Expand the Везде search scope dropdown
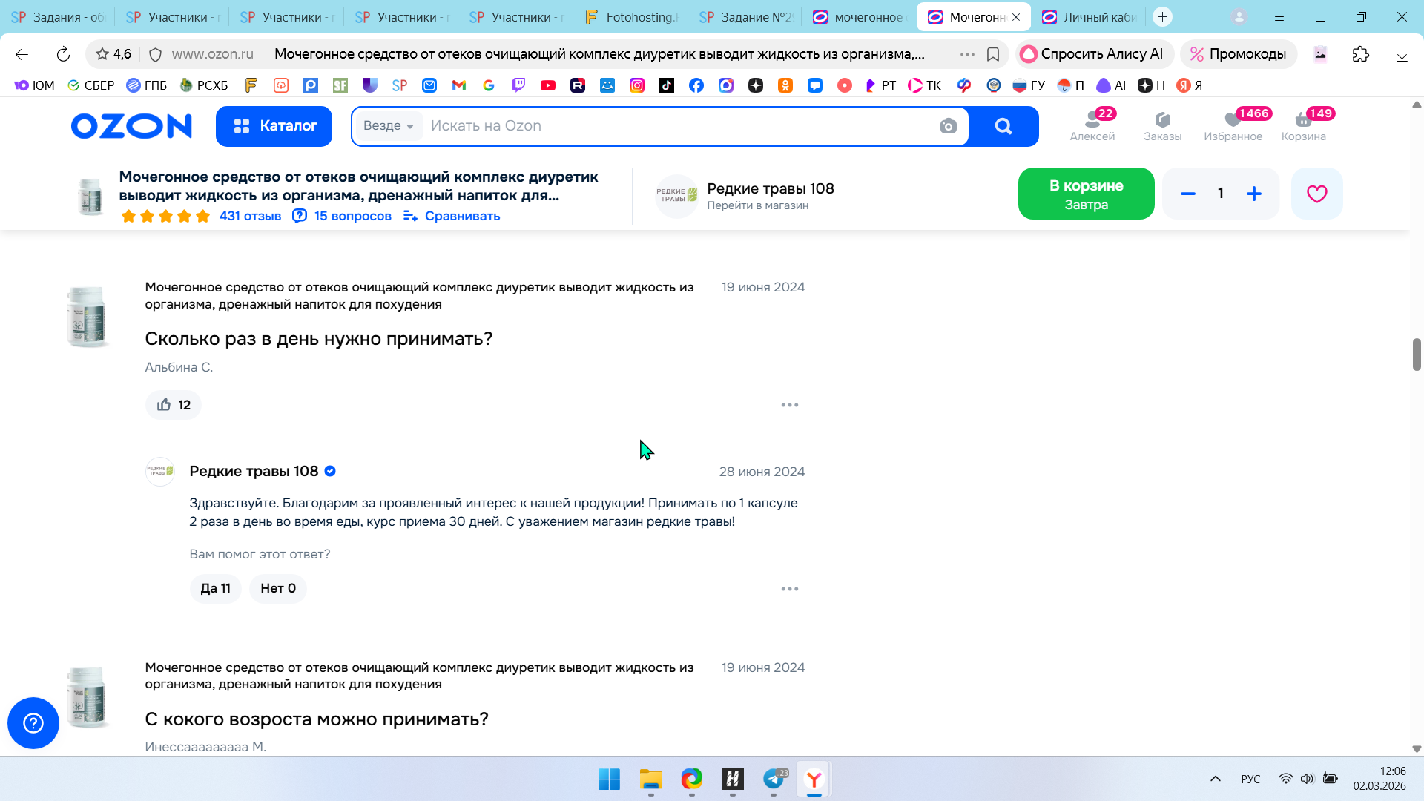Image resolution: width=1424 pixels, height=801 pixels. pos(389,126)
